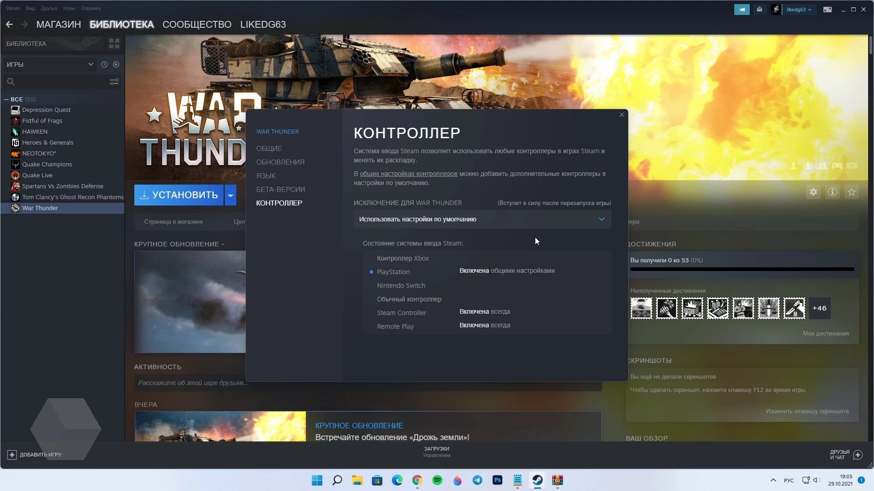Select ОБНОВЛЕНИЯ properties section
The width and height of the screenshot is (874, 491).
tap(280, 162)
